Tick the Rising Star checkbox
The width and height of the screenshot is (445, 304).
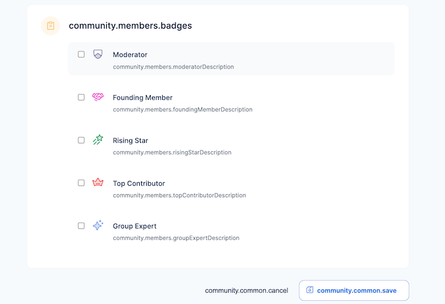click(81, 140)
